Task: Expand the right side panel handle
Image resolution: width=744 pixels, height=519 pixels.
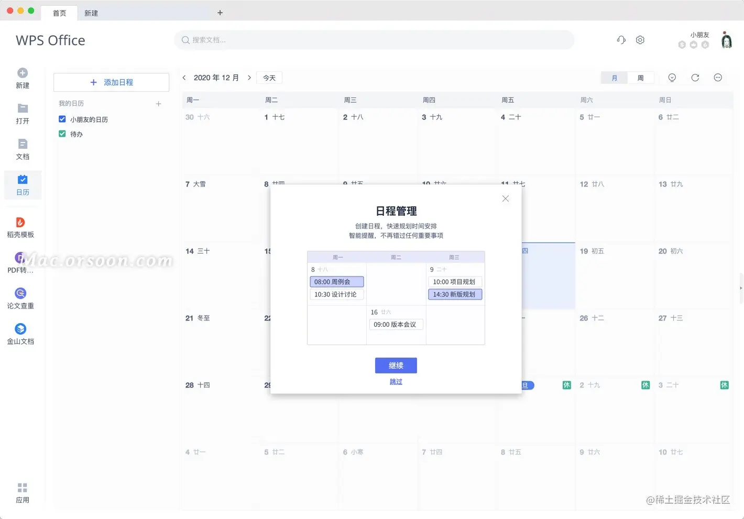Action: (741, 288)
